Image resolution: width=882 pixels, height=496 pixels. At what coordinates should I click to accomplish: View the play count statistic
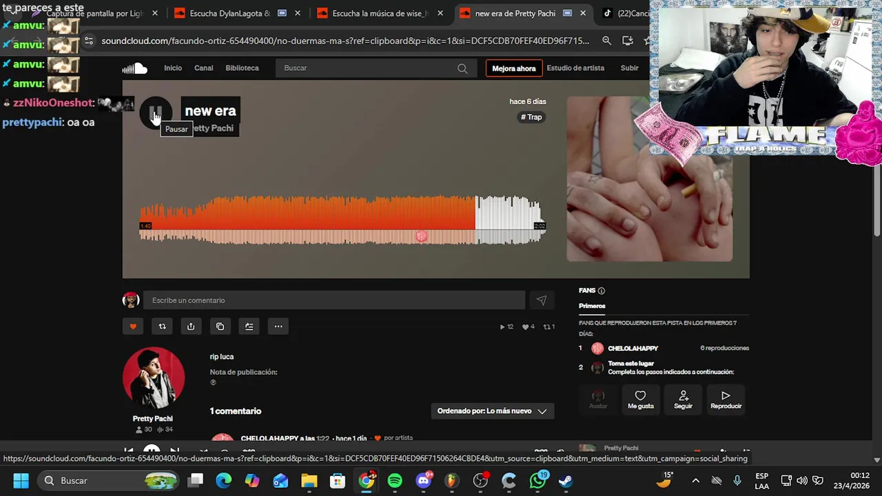[506, 327]
